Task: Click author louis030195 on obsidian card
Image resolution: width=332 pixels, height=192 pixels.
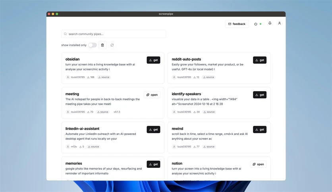Action: pos(78,77)
